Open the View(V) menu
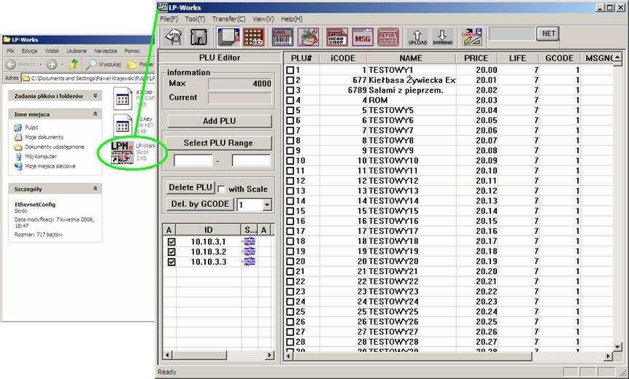The height and width of the screenshot is (379, 629). click(x=263, y=19)
